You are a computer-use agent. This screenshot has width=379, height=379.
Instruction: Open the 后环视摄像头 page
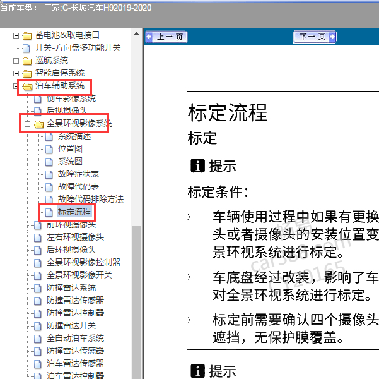tap(71, 250)
